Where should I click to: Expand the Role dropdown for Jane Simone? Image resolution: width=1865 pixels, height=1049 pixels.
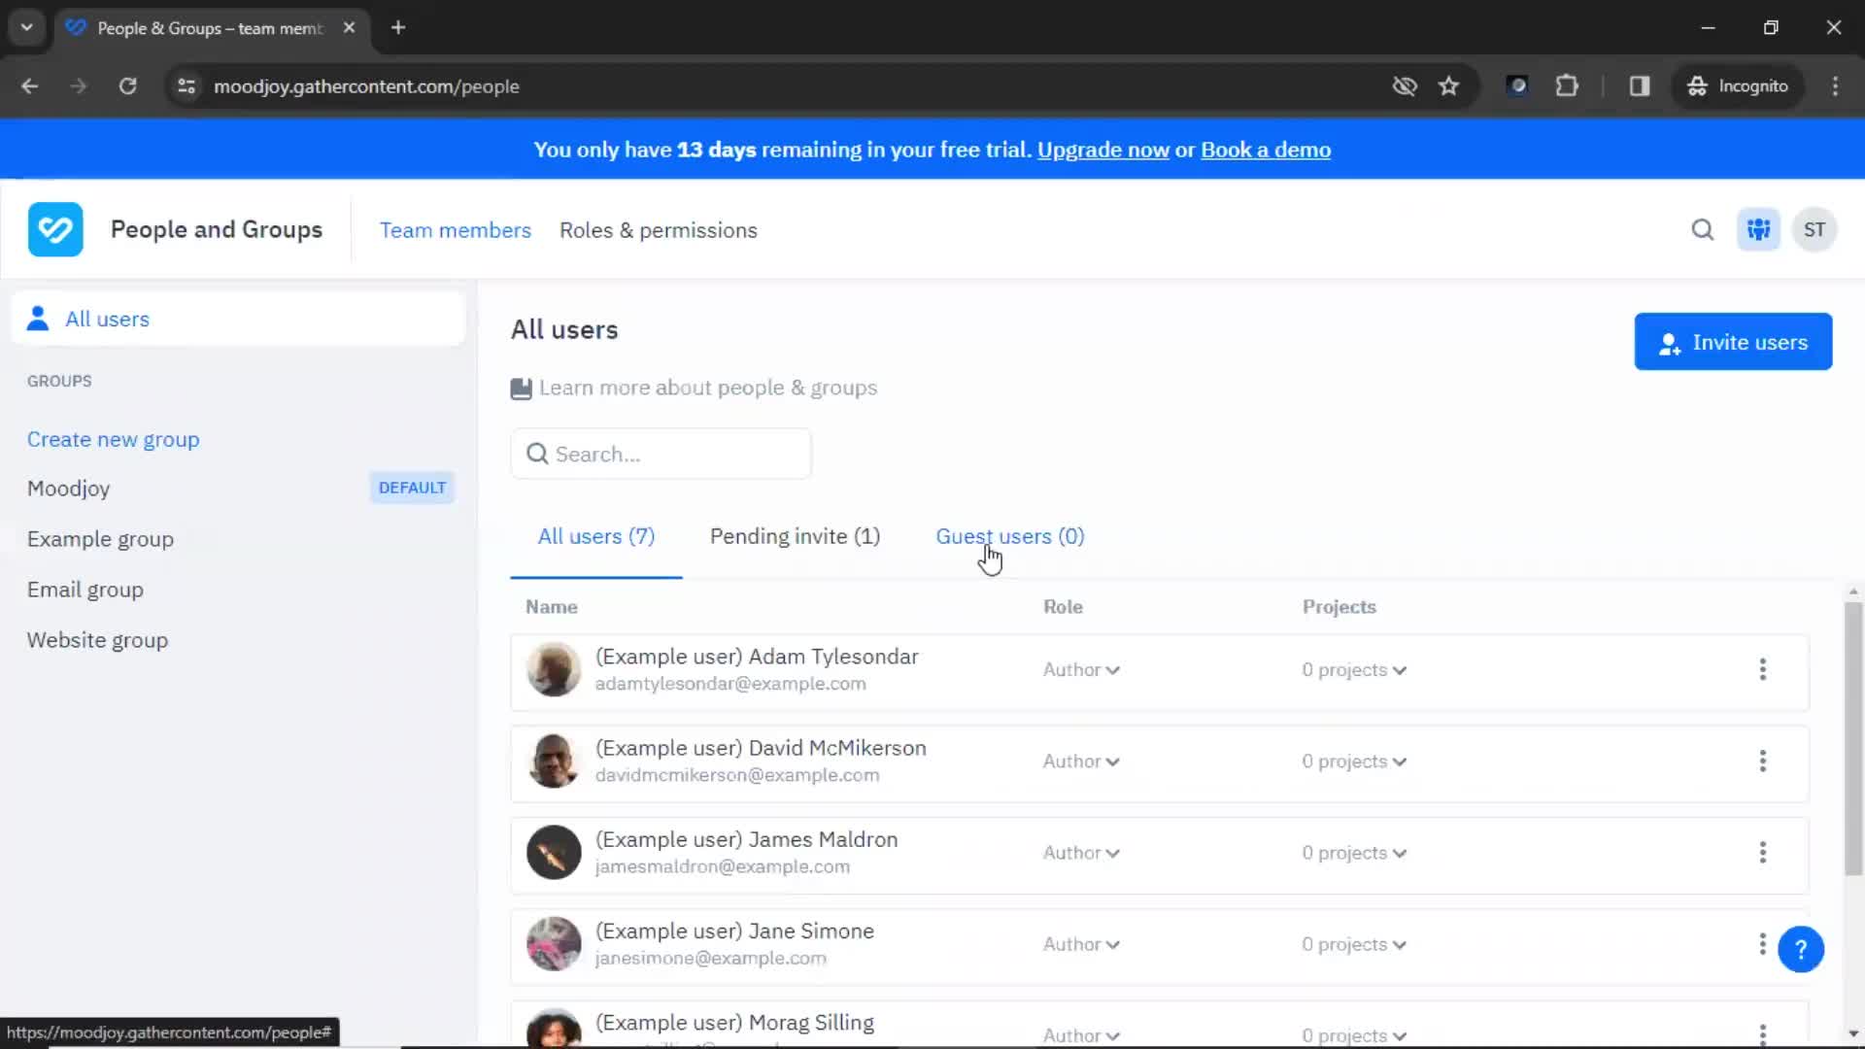(1081, 943)
